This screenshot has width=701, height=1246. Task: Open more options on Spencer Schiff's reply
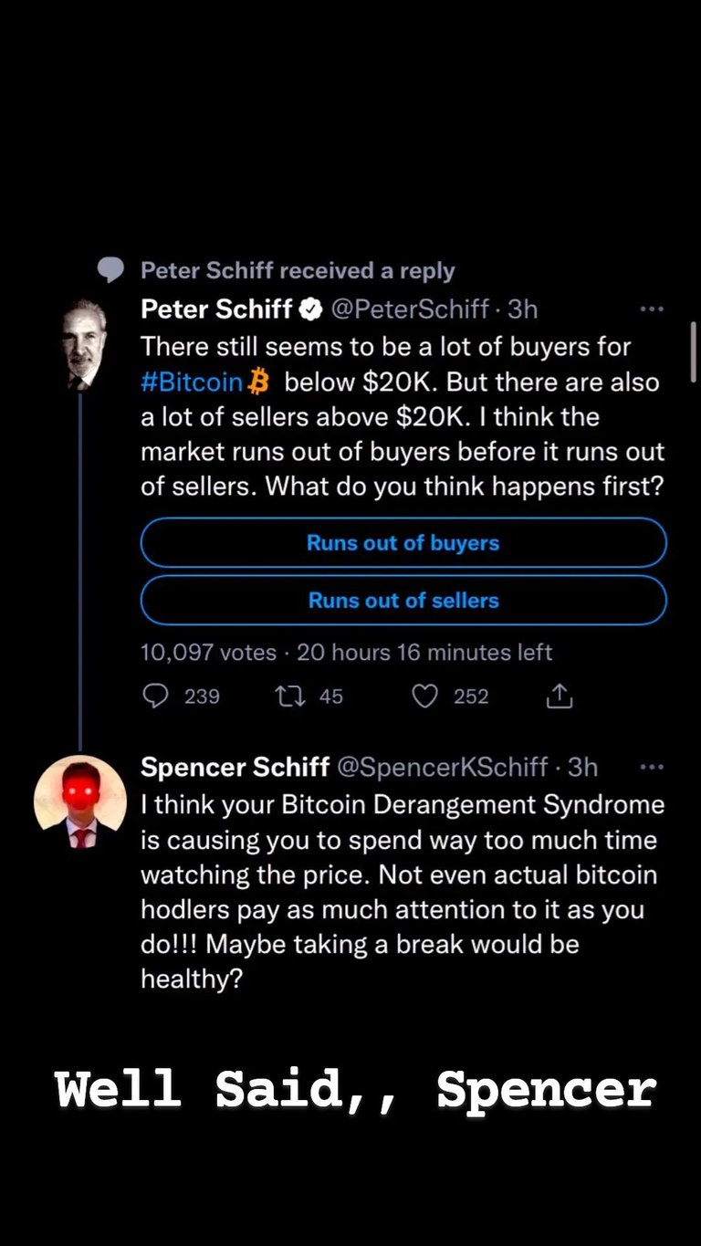(x=652, y=767)
